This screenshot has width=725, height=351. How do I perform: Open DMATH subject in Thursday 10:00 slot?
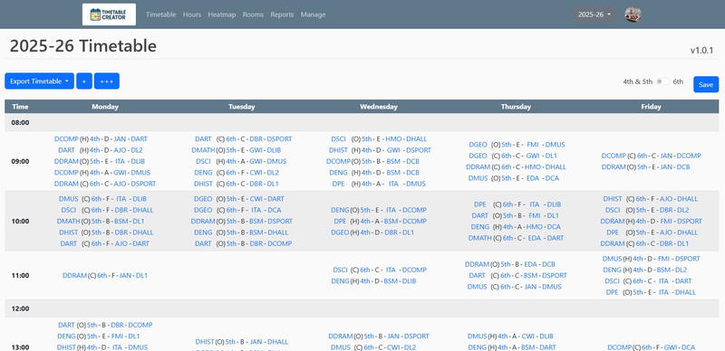click(480, 238)
